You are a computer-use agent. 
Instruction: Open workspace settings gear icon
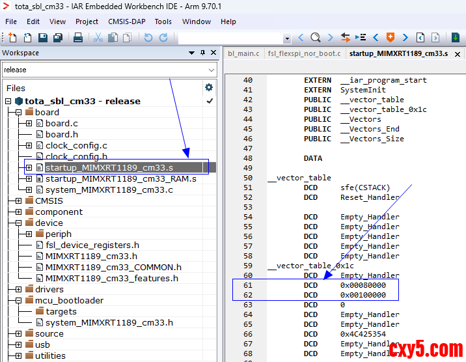pos(209,87)
